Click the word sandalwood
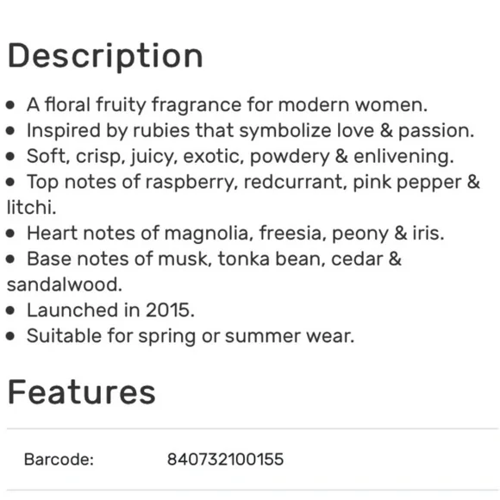Screen dimensions: 500x500 [65, 284]
